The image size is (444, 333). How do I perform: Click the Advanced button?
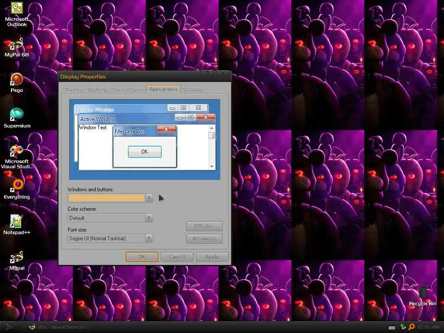[204, 238]
